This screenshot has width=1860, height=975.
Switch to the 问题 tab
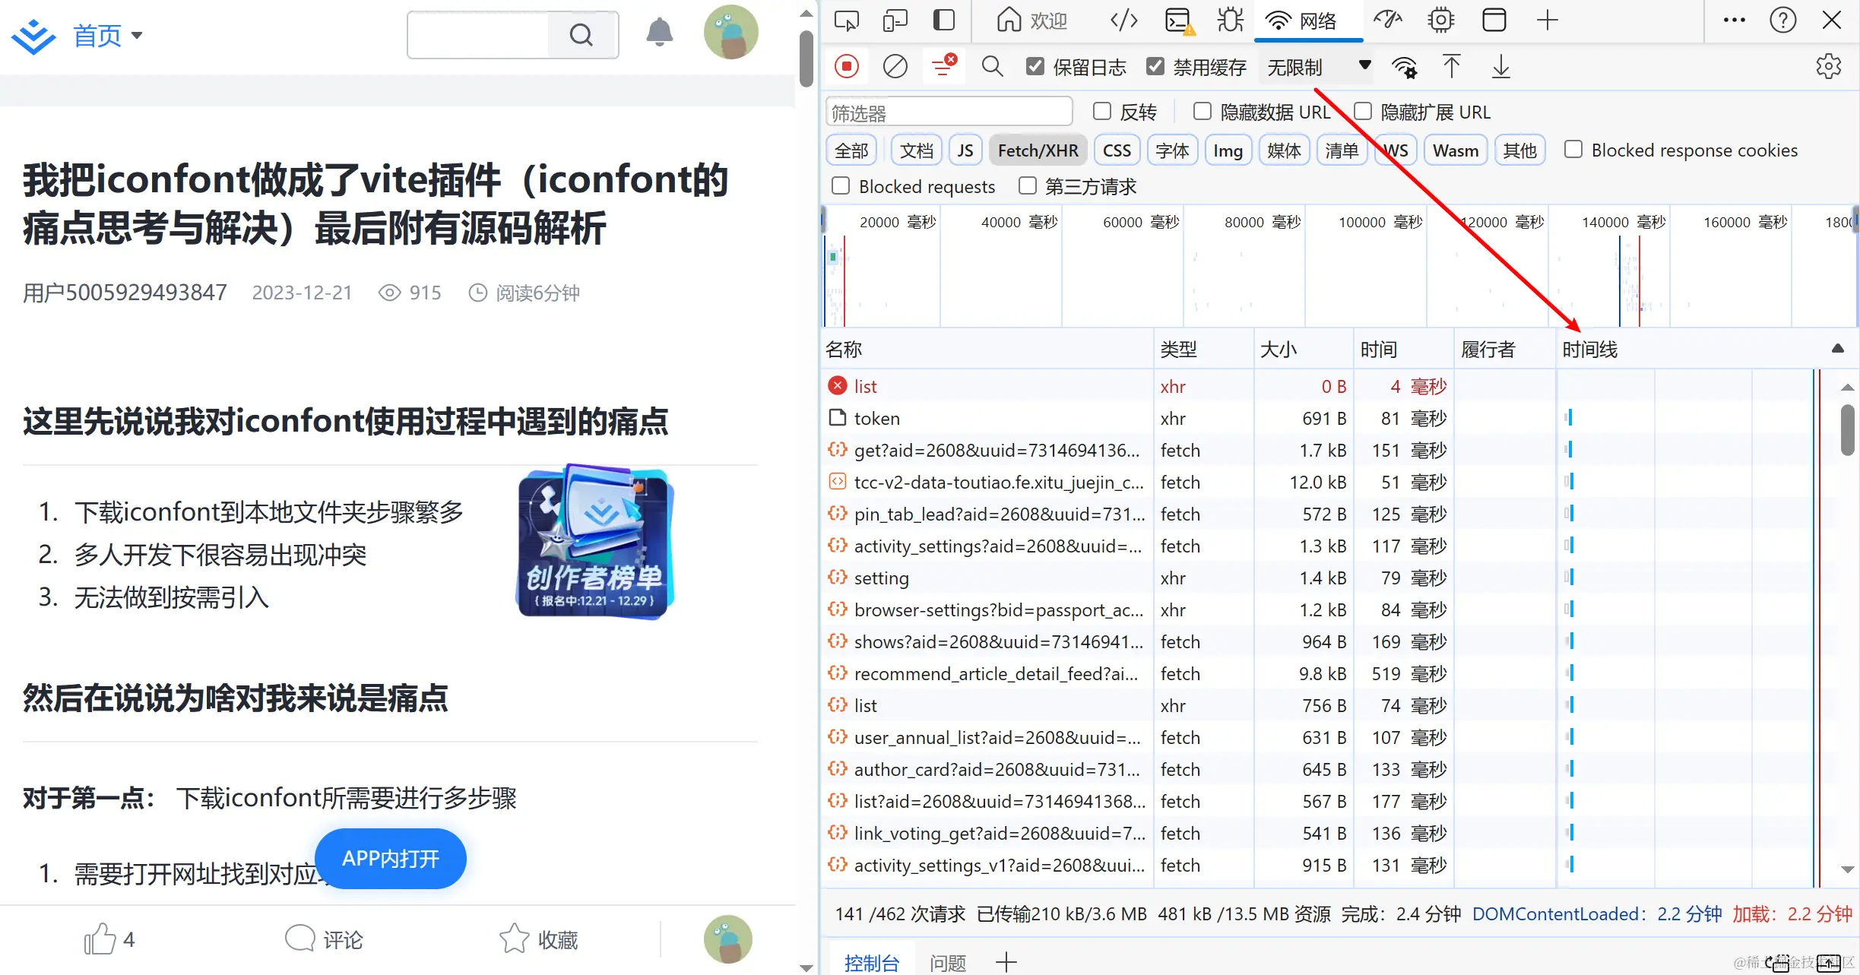pos(947,961)
